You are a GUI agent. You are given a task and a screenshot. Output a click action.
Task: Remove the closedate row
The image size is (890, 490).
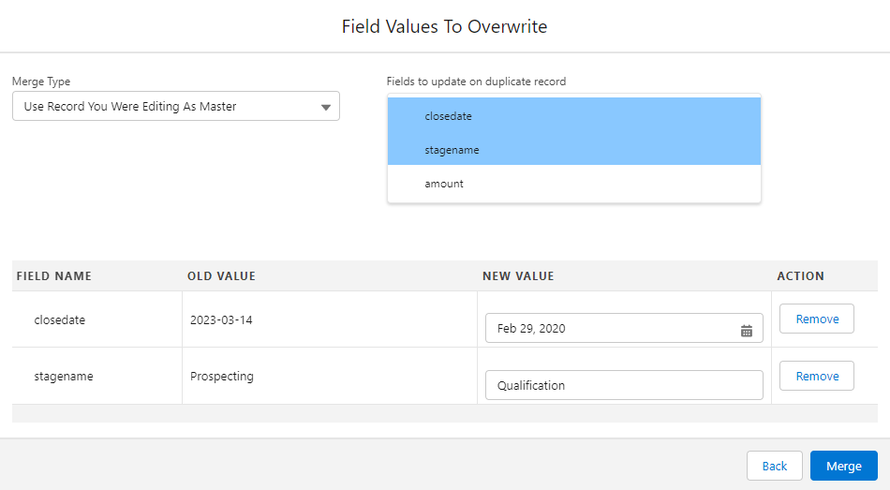pyautogui.click(x=816, y=319)
